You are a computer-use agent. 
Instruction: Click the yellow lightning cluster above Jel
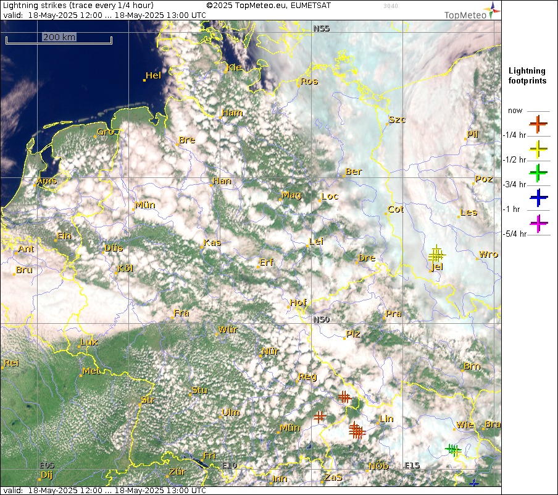[x=436, y=255]
